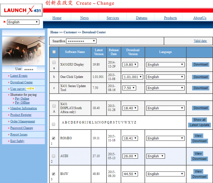The image size is (213, 183).
Task: Check the AUDI row checkbox
Action: tap(54, 156)
